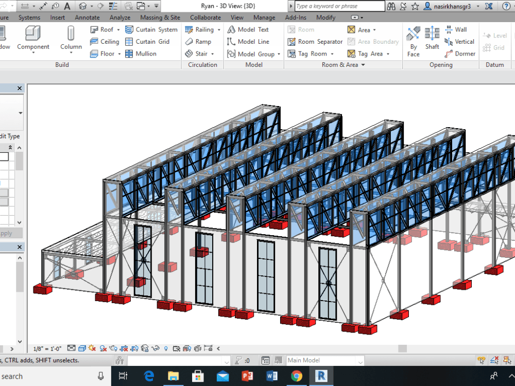515x386 pixels.
Task: Toggle shadows off in view control bar
Action: (x=92, y=348)
